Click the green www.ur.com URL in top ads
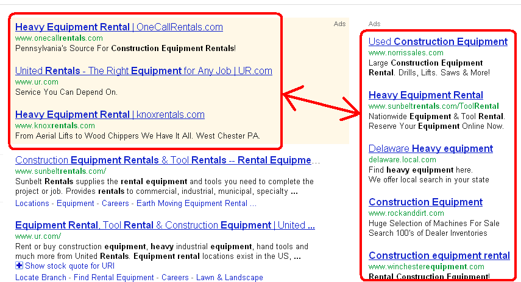 [37, 82]
